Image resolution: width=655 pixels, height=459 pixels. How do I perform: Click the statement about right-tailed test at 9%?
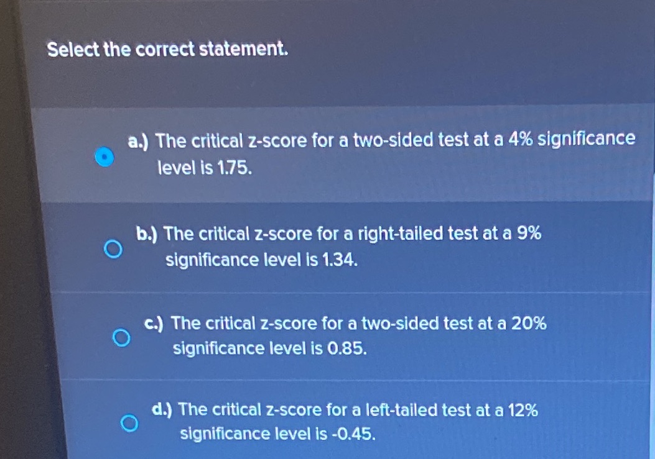point(339,247)
